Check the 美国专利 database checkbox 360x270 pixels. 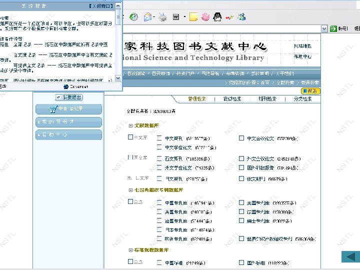point(241,202)
